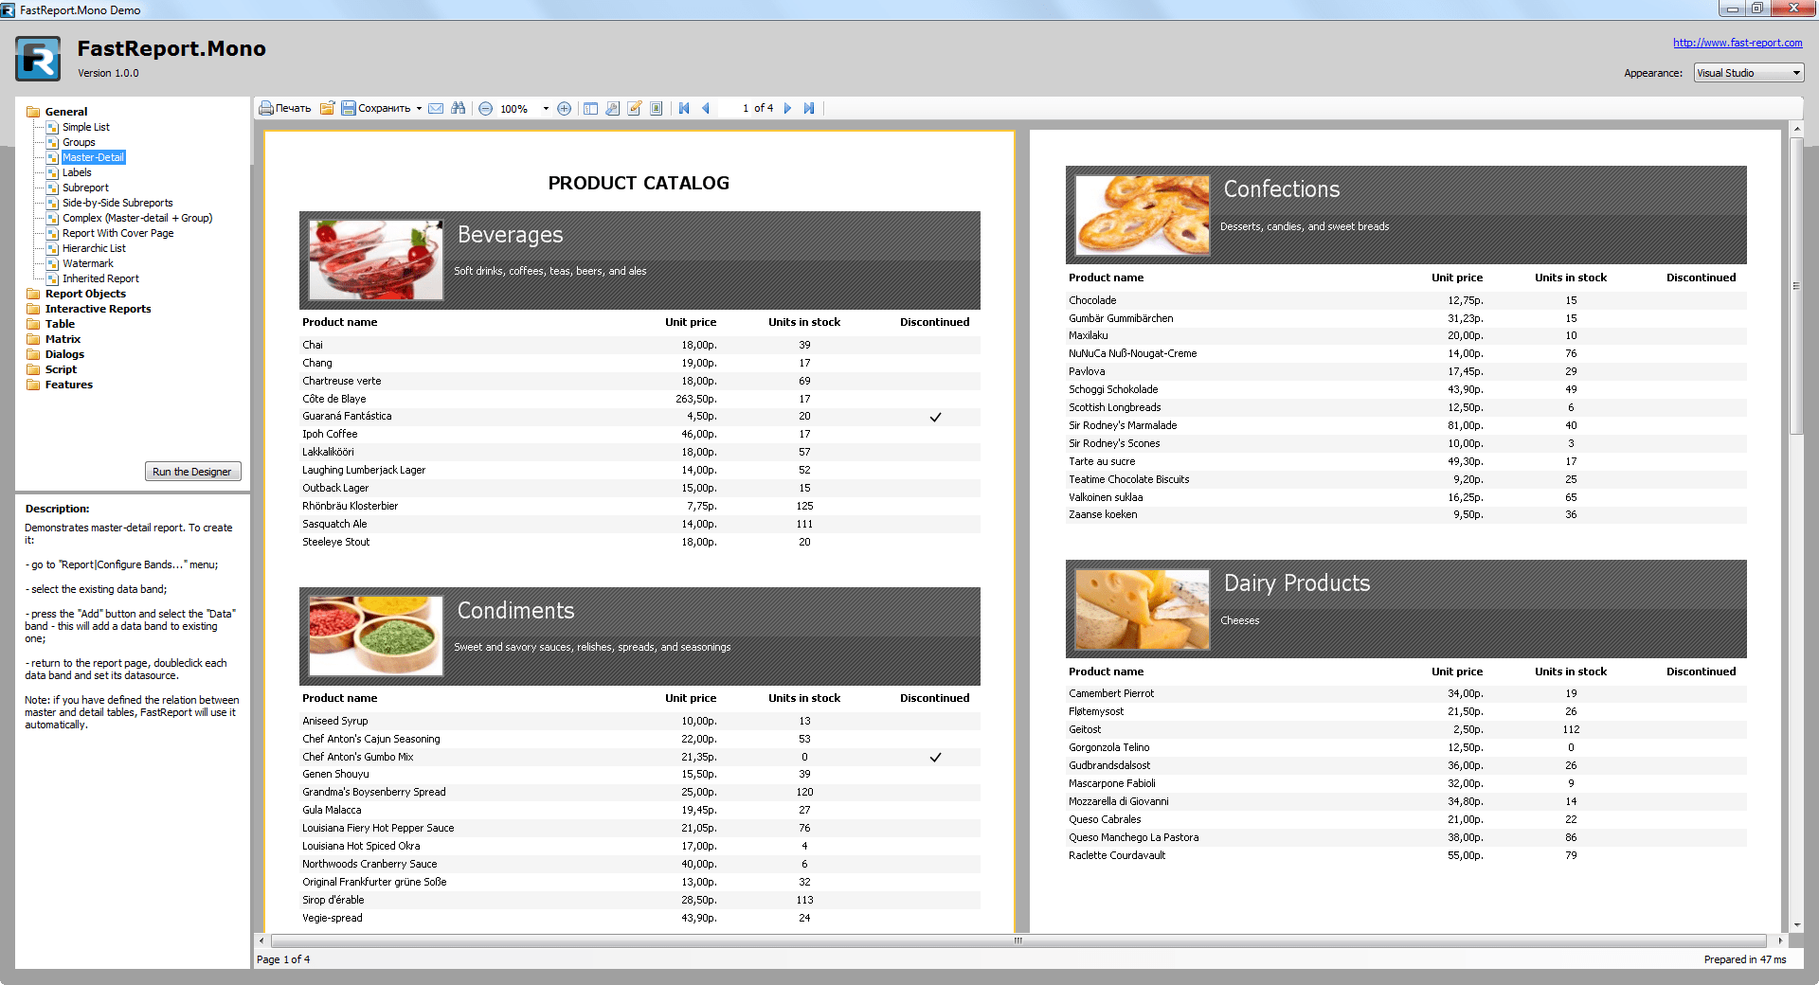Open the fast-report.com link
Image resolution: width=1819 pixels, height=985 pixels.
click(x=1738, y=43)
